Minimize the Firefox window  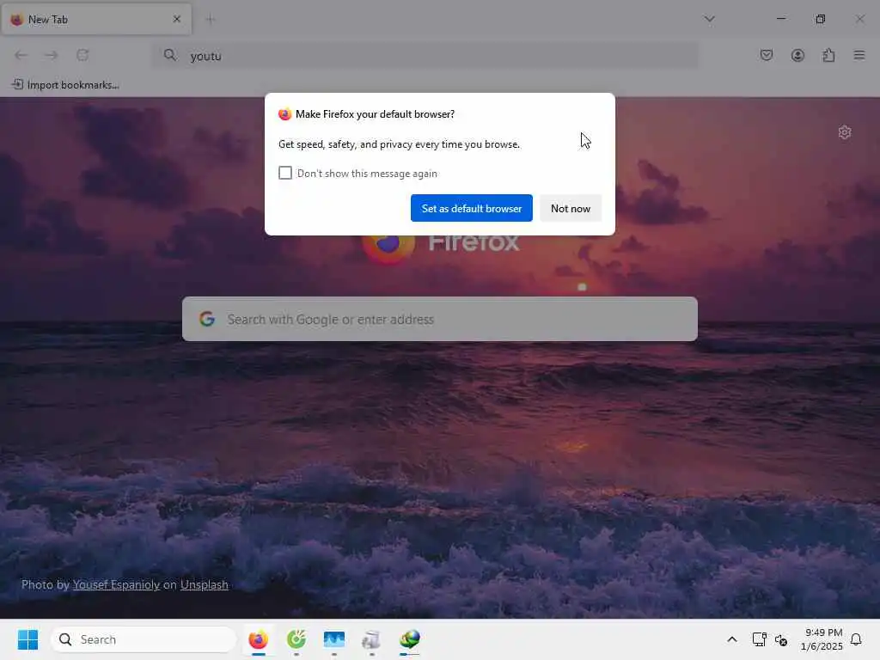(781, 19)
